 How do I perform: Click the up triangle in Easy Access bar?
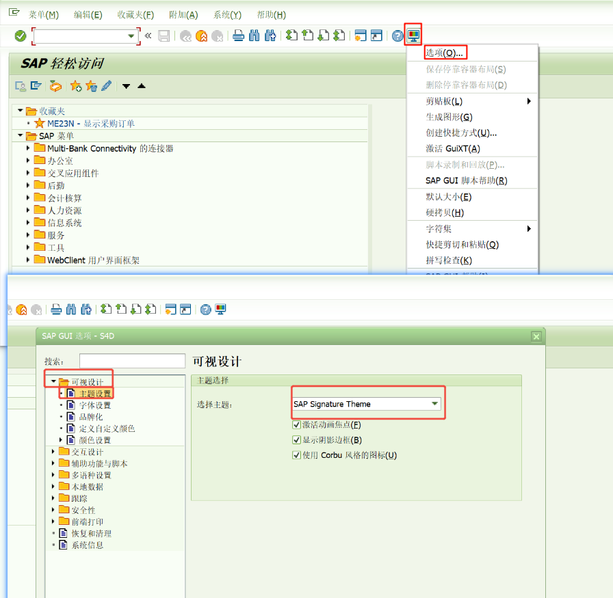tap(142, 86)
